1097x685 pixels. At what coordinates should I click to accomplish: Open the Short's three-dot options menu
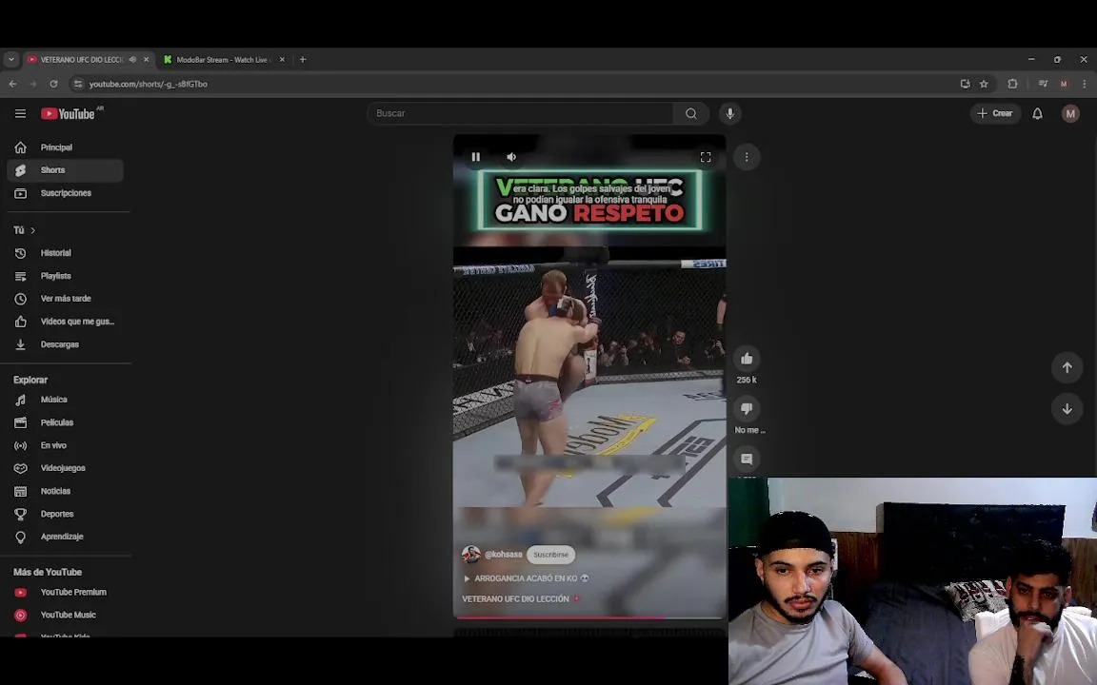pos(747,157)
